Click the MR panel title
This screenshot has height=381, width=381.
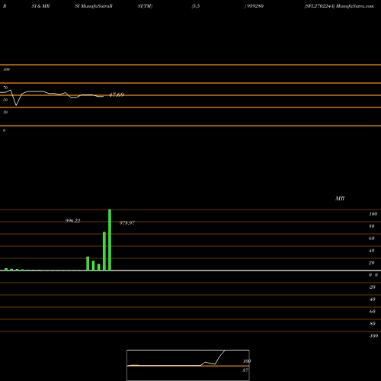click(340, 198)
